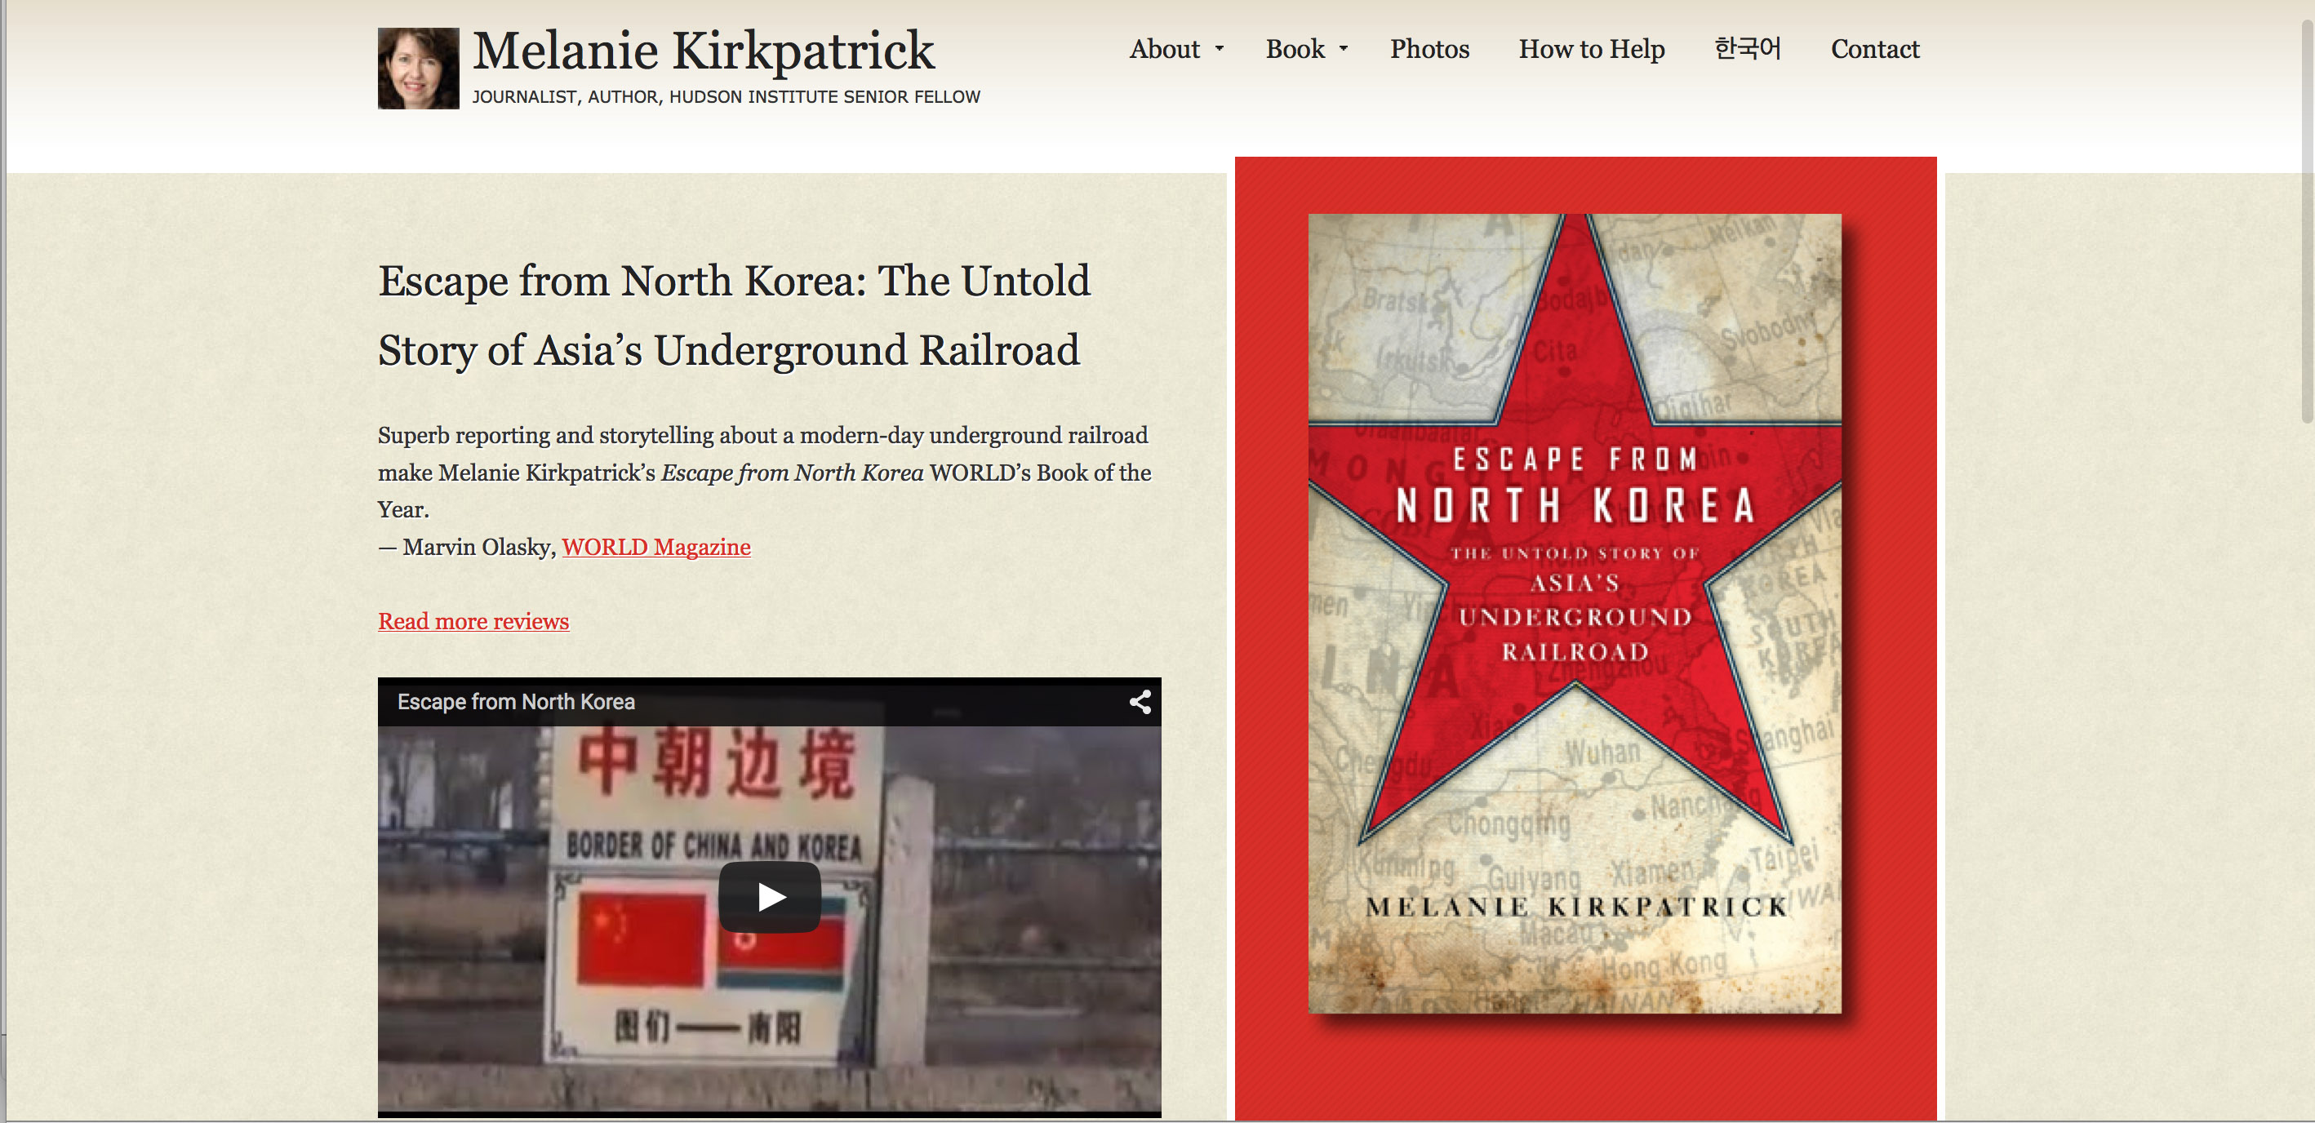
Task: Click the Read more reviews link
Action: (473, 622)
